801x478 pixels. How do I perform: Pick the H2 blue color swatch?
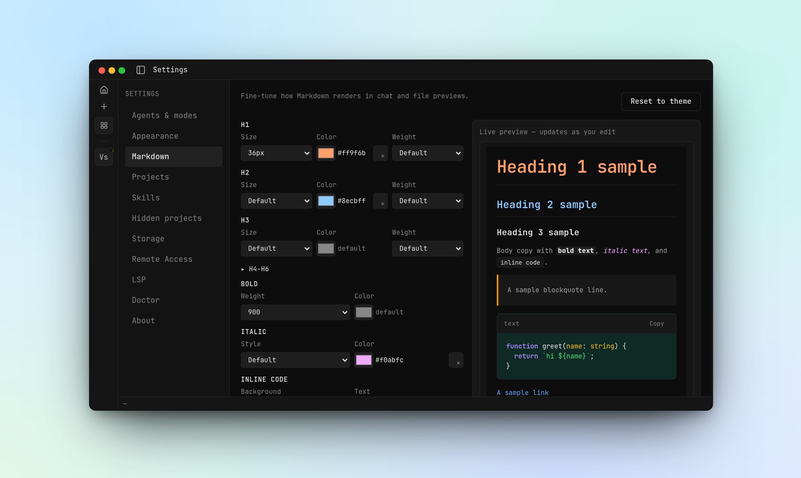tap(326, 201)
